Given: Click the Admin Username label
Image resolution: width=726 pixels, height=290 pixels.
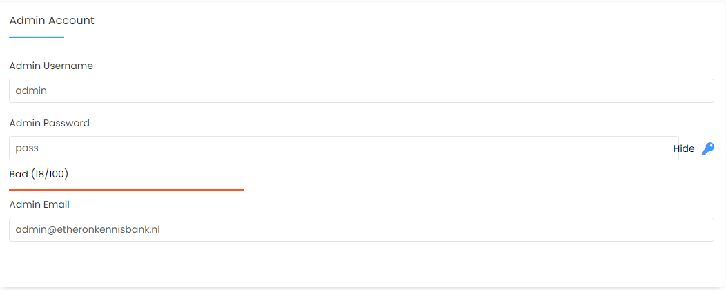Looking at the screenshot, I should 51,66.
